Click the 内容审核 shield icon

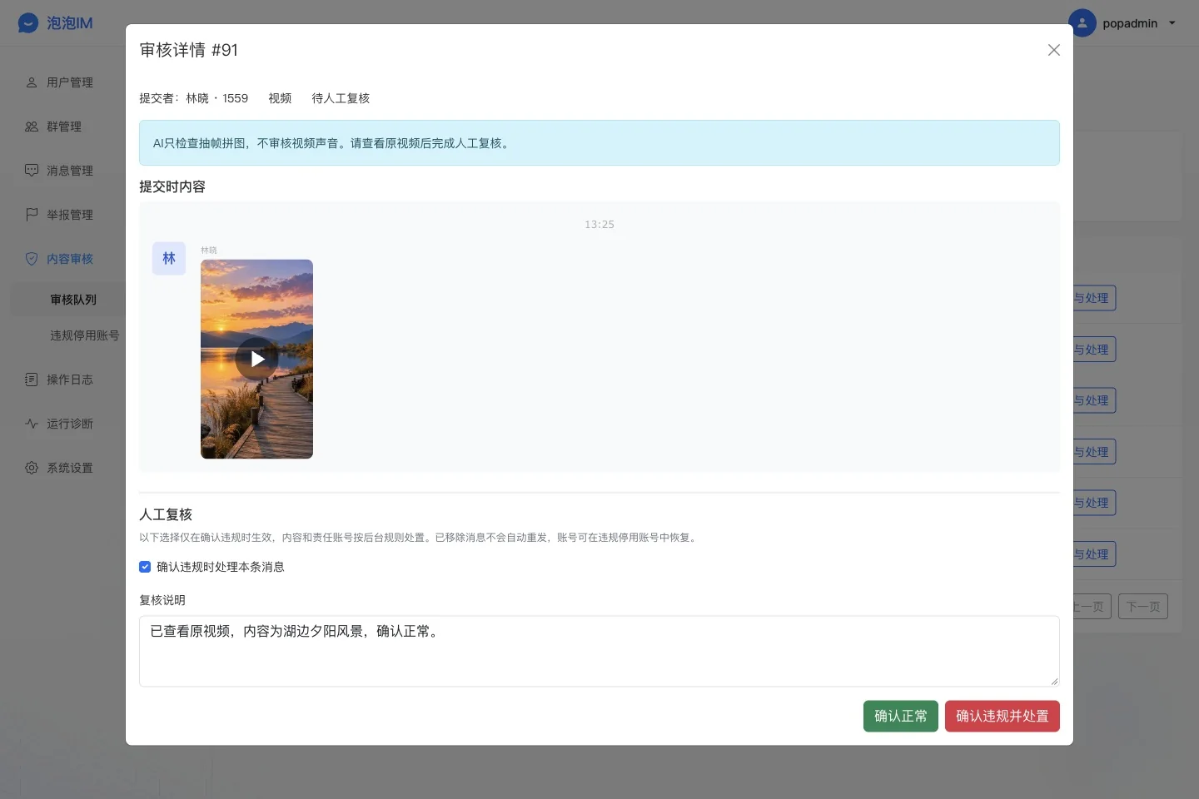[x=32, y=259]
